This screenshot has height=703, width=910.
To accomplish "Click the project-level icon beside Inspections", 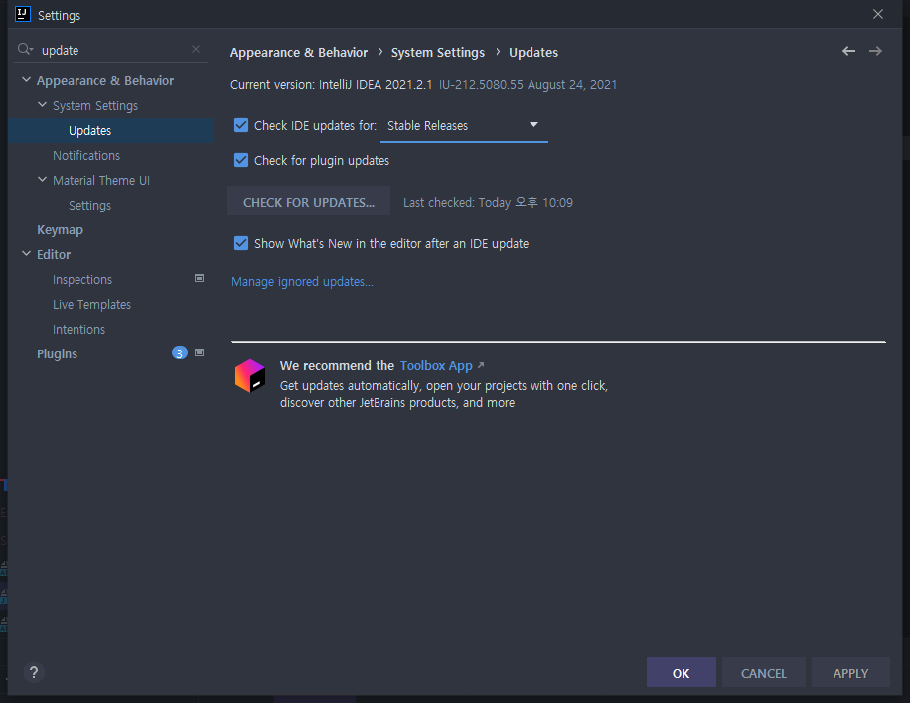I will pos(199,278).
